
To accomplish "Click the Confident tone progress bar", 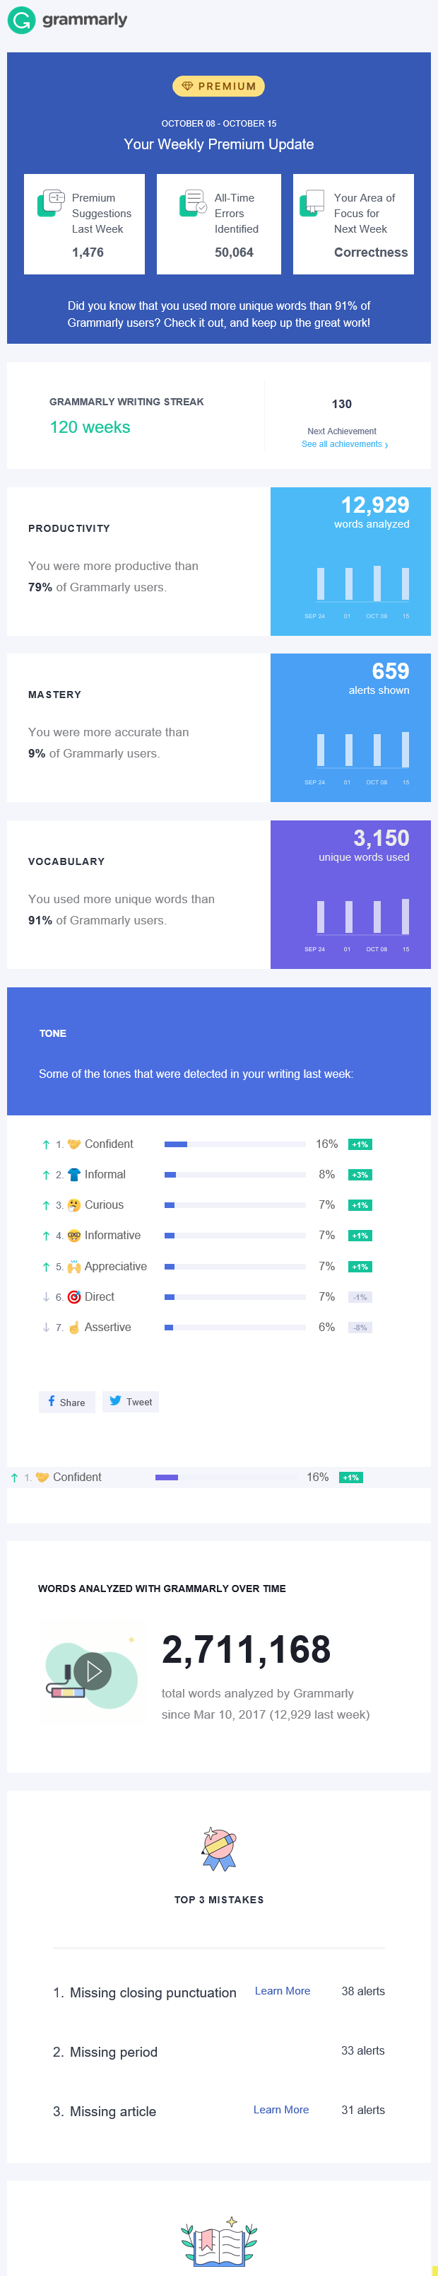I will [235, 1144].
